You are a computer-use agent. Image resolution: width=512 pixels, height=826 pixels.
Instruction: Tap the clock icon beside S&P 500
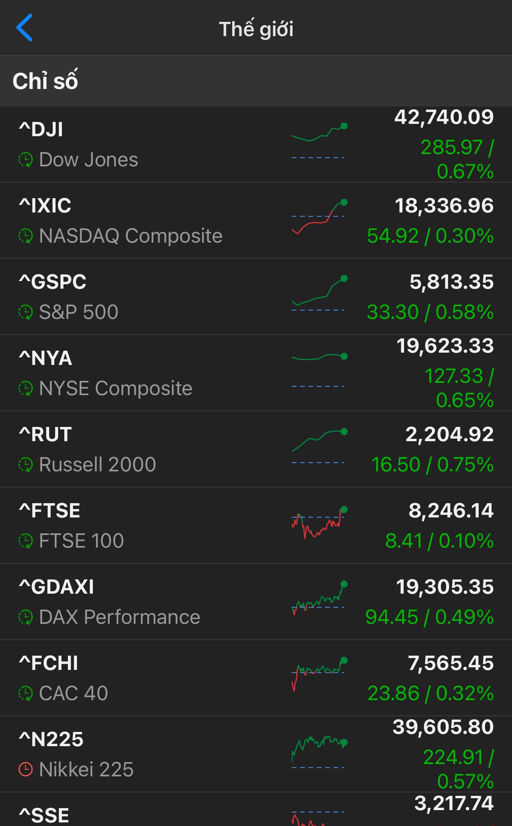coord(26,313)
